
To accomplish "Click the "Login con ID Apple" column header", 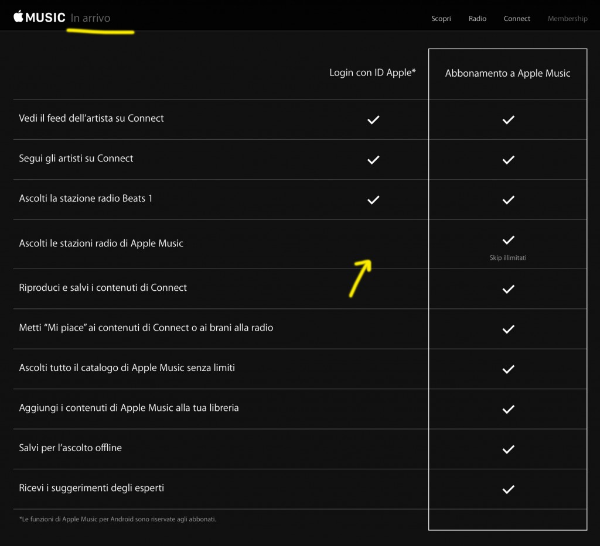I will [x=373, y=73].
